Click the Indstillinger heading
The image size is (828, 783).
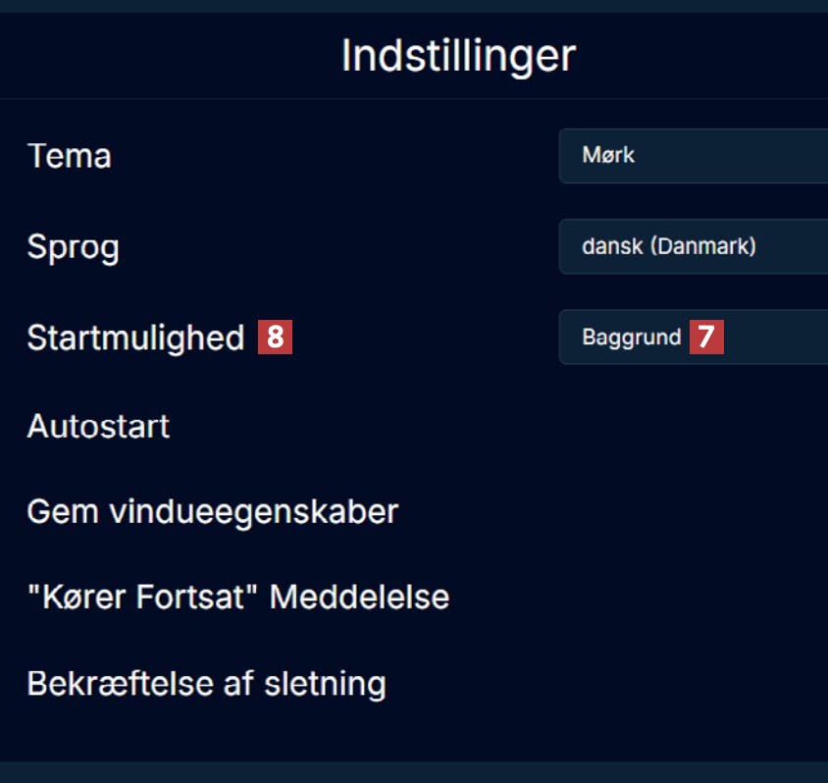458,56
